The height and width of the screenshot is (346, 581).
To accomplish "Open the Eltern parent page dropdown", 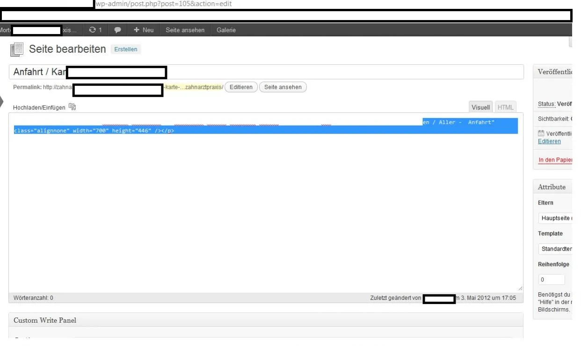I will click(x=555, y=218).
